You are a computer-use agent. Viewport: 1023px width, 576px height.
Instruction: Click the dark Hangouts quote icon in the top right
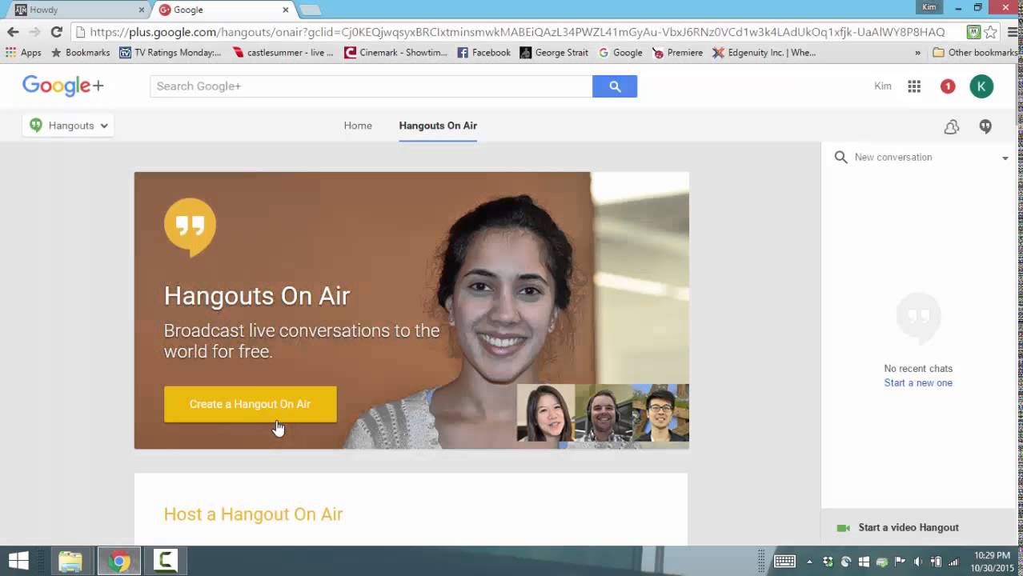point(985,126)
